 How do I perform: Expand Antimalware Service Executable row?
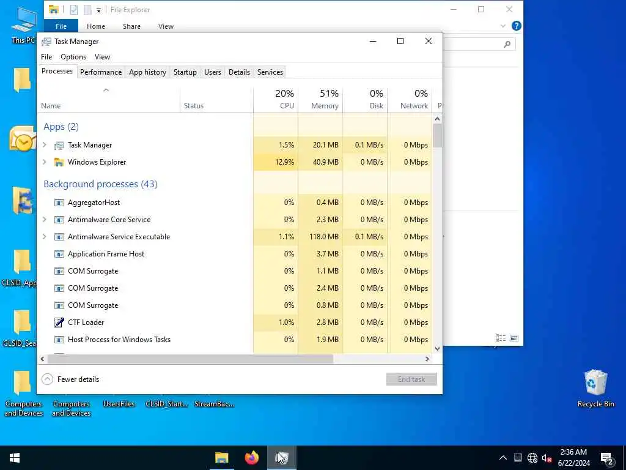click(x=45, y=237)
